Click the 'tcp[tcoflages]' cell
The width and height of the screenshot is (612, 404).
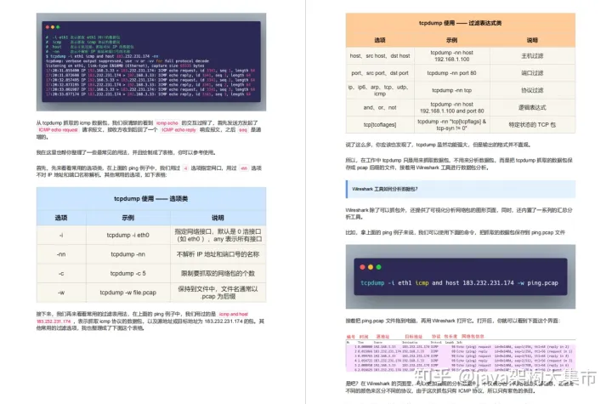(380, 125)
